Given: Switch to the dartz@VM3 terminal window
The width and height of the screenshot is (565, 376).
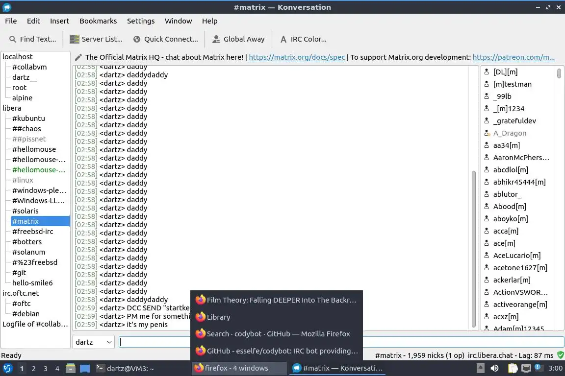Looking at the screenshot, I should point(125,369).
